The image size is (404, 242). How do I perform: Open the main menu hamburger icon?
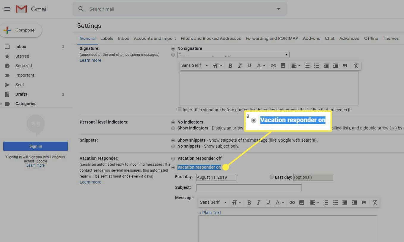tap(7, 9)
